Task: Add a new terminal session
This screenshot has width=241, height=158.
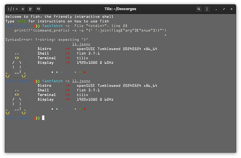Action: click(x=23, y=9)
